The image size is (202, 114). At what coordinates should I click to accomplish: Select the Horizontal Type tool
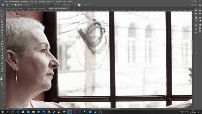[x=2, y=60]
